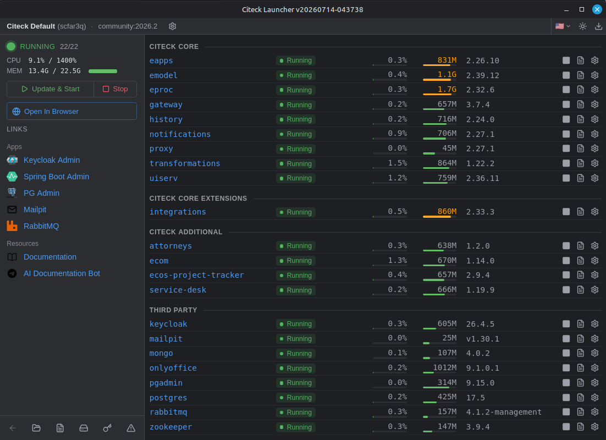Click the Update & Start button
Viewport: 606px width, 440px height.
pyautogui.click(x=50, y=89)
